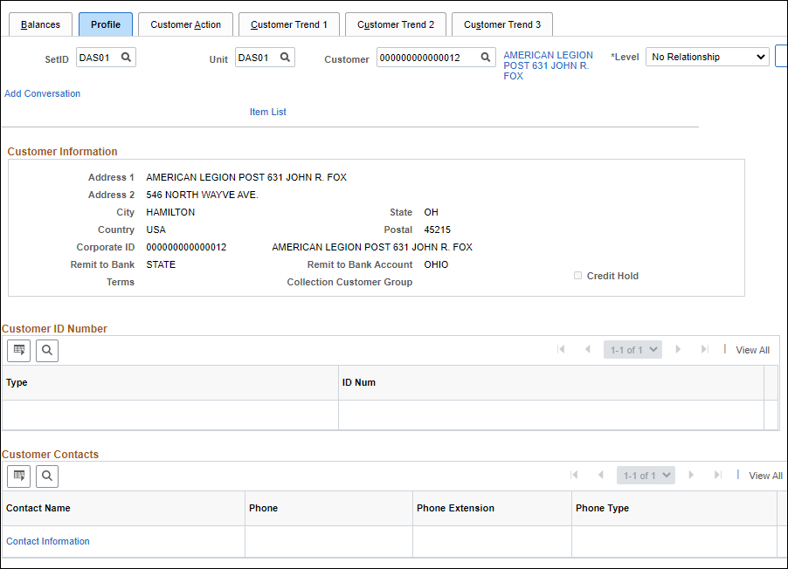Open grid personalize icon in Customer Contacts

(x=19, y=476)
